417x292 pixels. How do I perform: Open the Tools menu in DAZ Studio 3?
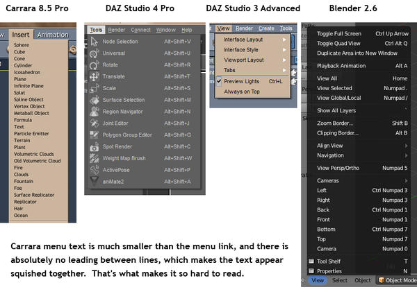coord(286,28)
